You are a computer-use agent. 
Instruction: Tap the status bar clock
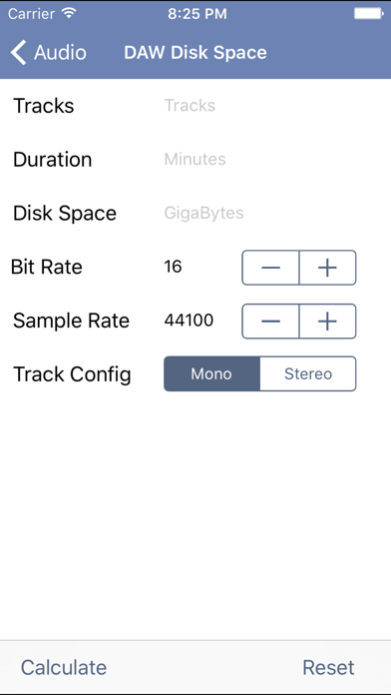point(197,14)
